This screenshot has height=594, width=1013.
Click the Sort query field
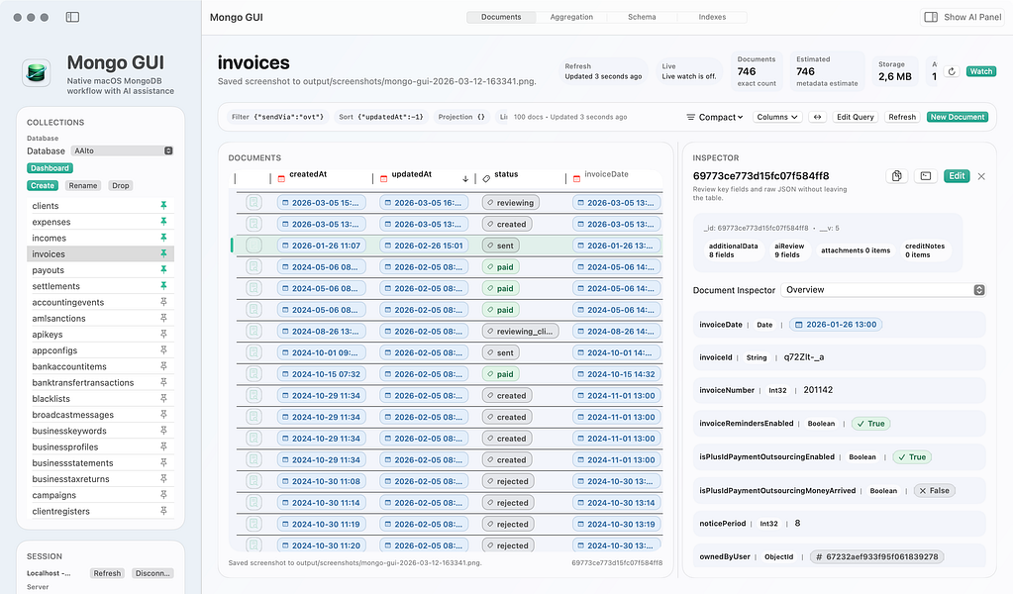(x=381, y=117)
